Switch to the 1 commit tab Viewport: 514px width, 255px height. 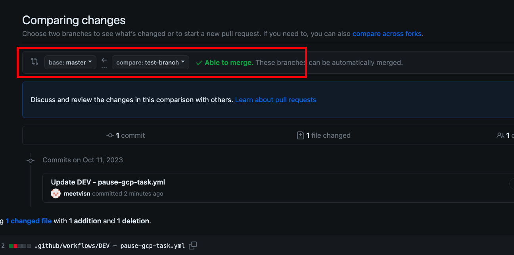click(x=126, y=135)
